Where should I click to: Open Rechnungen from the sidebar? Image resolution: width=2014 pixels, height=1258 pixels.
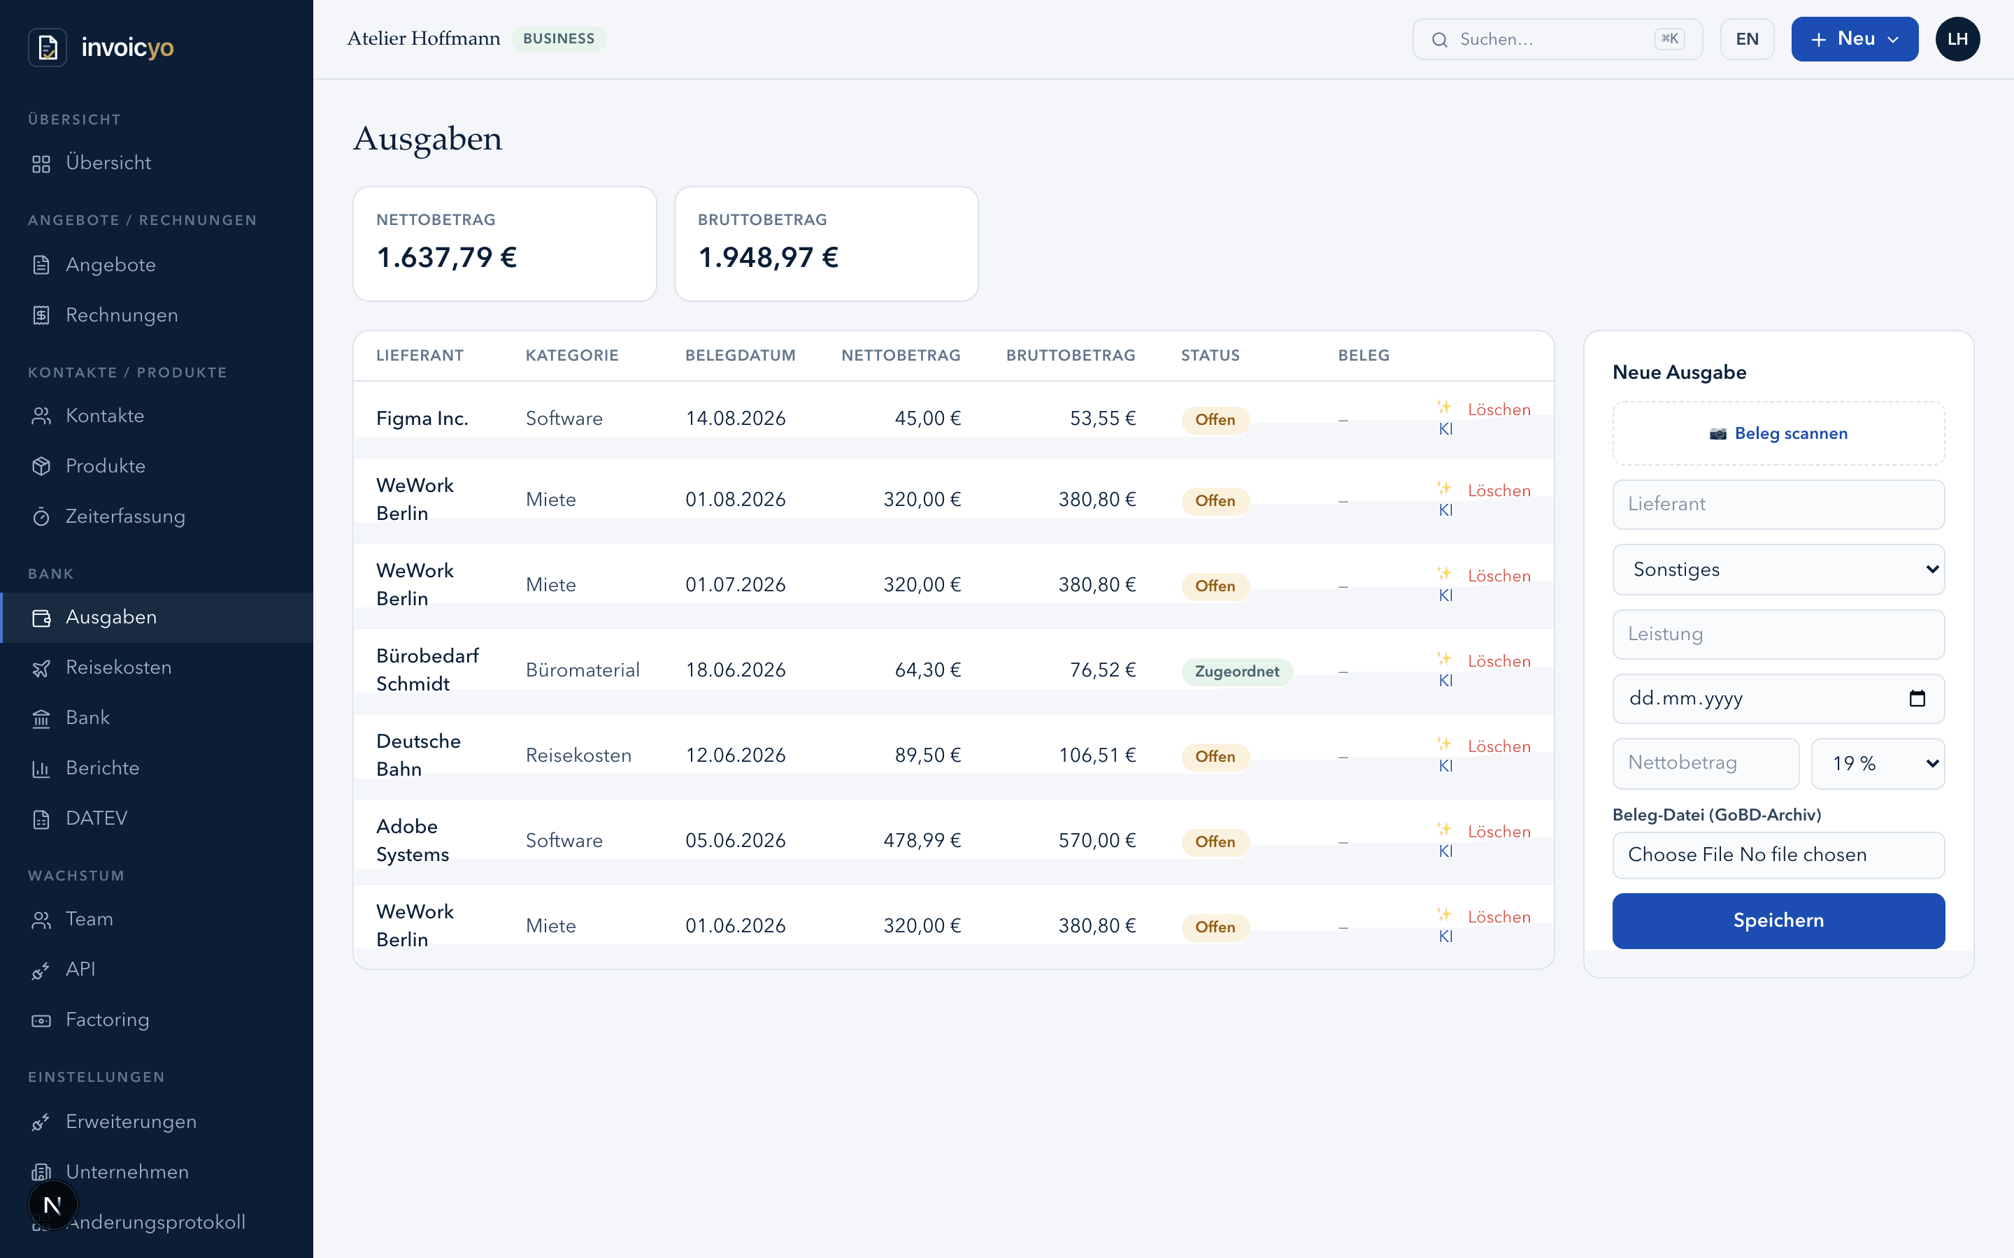pos(157,315)
